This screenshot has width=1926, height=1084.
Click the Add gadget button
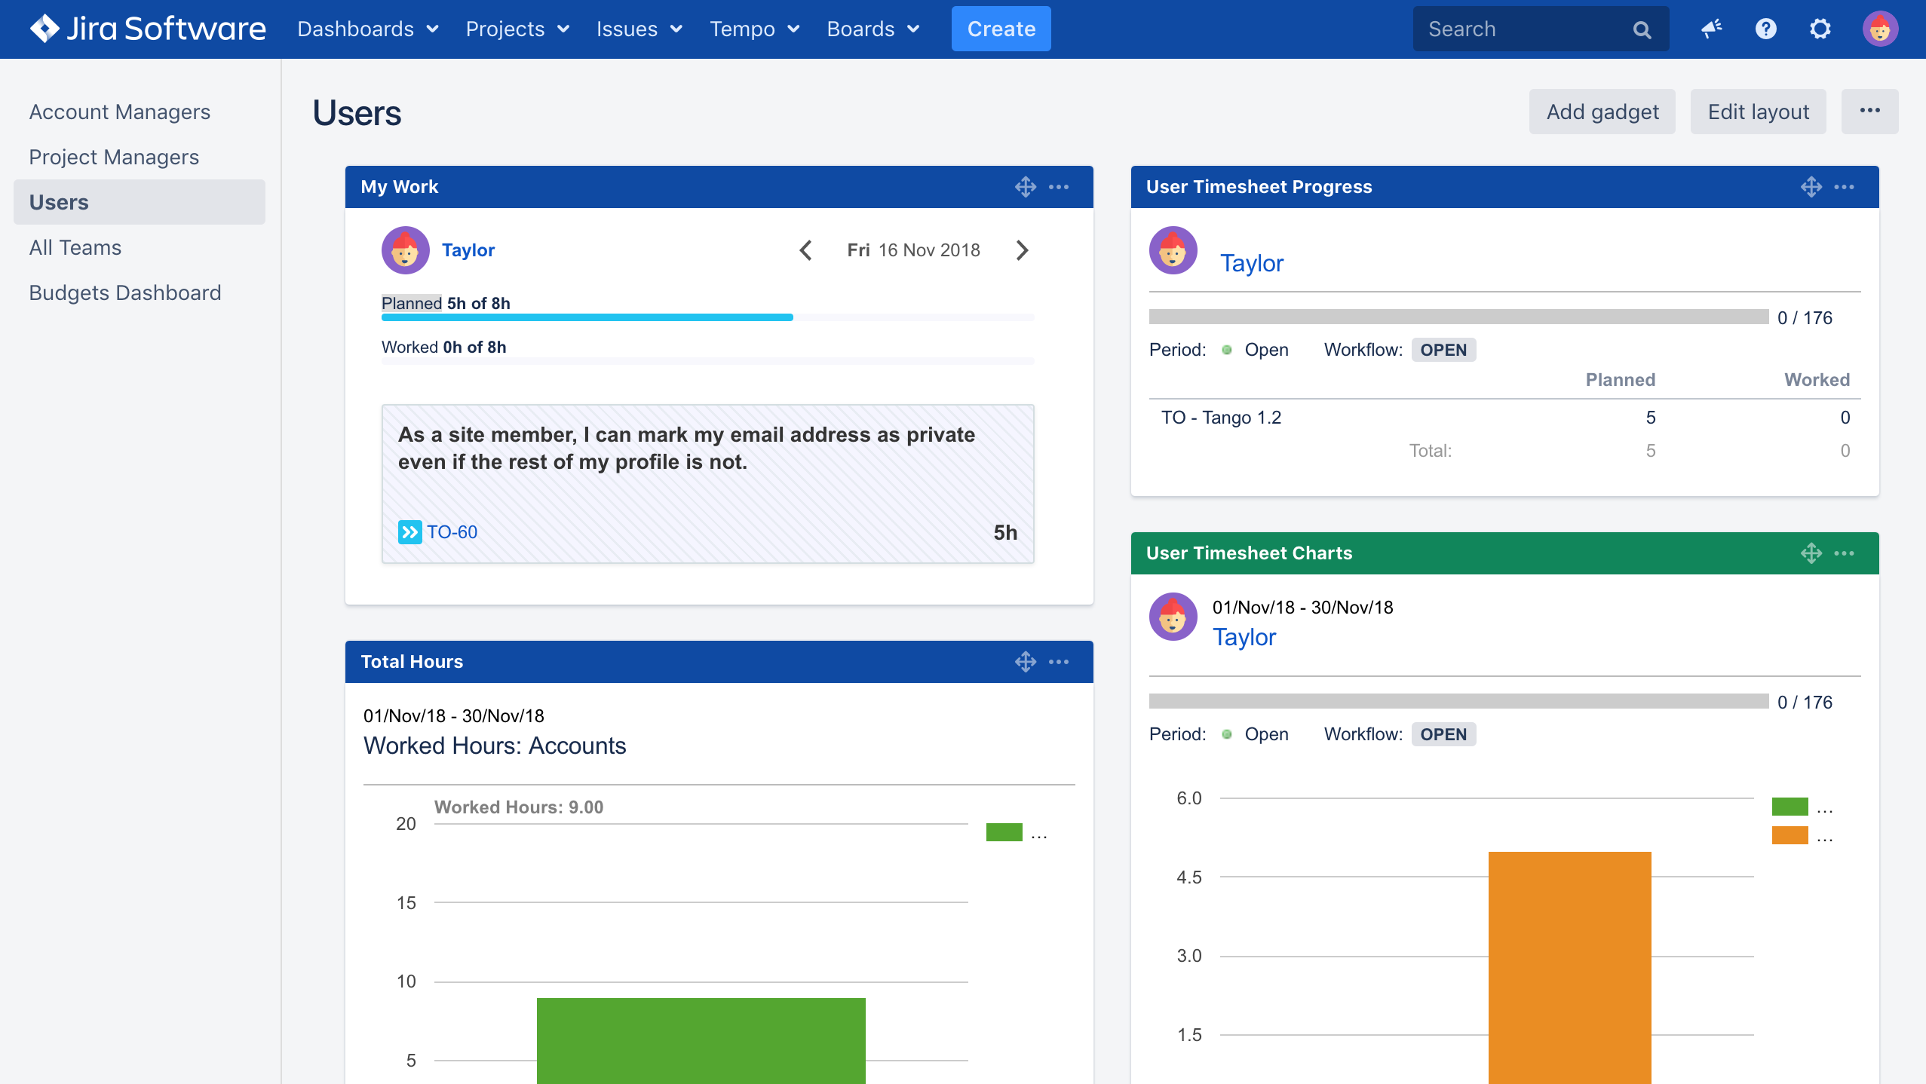pyautogui.click(x=1602, y=112)
